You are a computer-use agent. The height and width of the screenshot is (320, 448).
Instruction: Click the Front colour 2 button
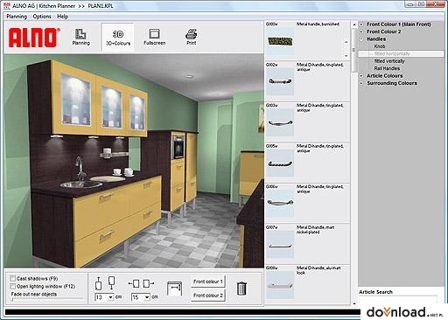coord(208,296)
